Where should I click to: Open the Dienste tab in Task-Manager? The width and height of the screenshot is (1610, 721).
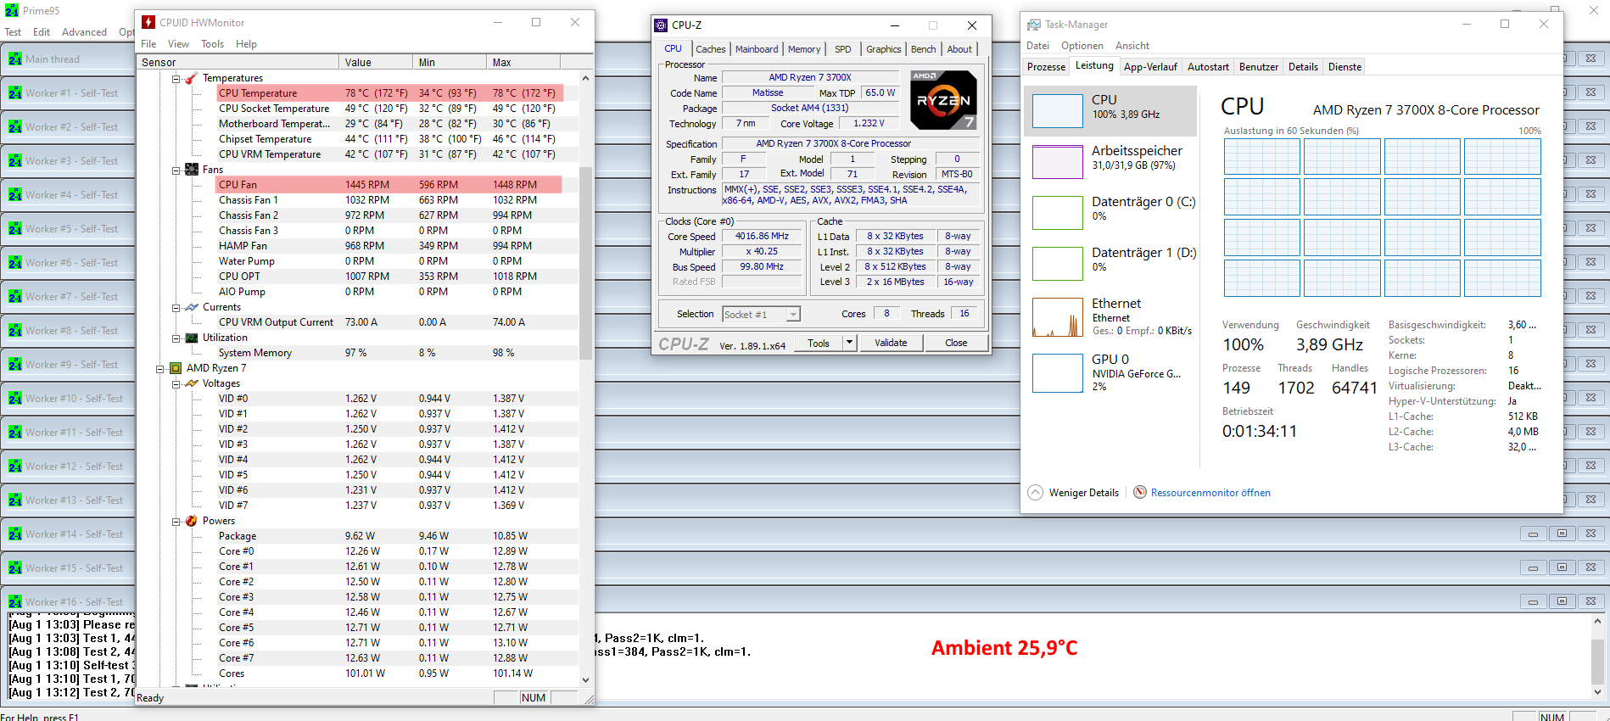(x=1344, y=66)
